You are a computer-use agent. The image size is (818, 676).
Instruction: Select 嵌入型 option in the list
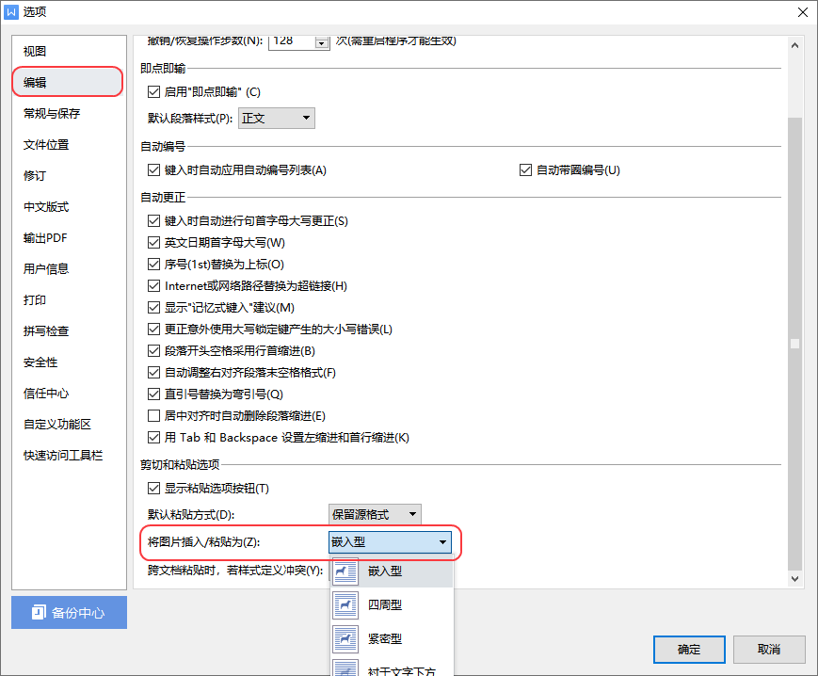392,571
